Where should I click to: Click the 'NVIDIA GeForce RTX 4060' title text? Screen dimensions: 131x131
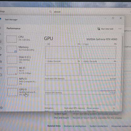pos(102,39)
